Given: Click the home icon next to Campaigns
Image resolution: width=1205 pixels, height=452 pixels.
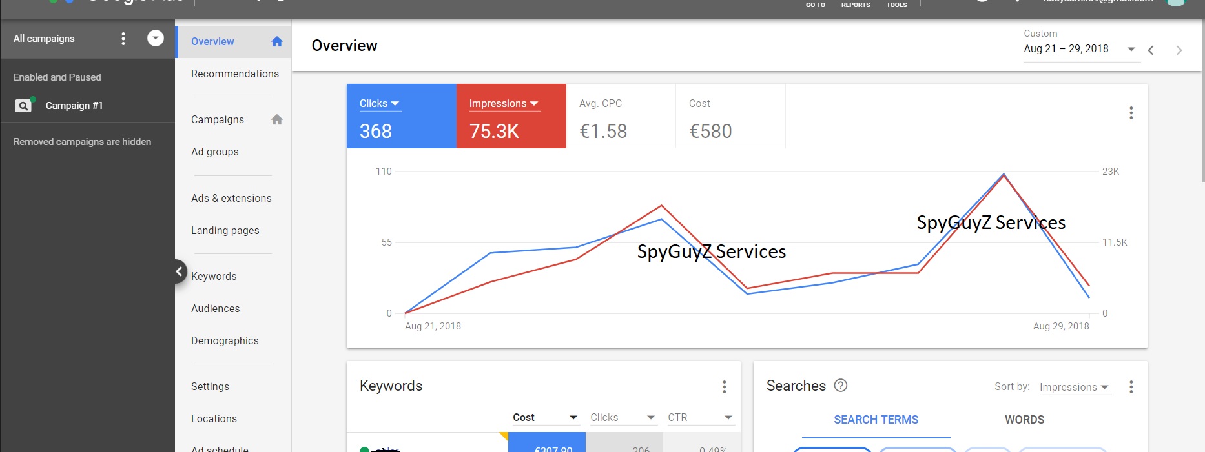Looking at the screenshot, I should pos(277,119).
